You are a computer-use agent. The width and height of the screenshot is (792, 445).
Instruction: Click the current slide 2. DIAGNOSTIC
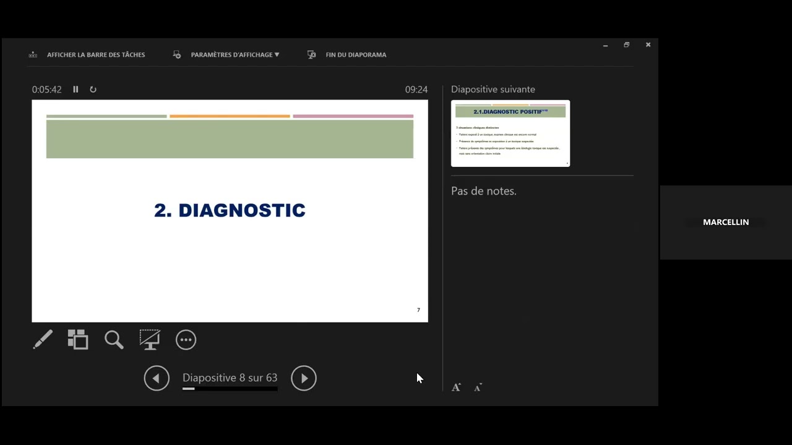[230, 211]
